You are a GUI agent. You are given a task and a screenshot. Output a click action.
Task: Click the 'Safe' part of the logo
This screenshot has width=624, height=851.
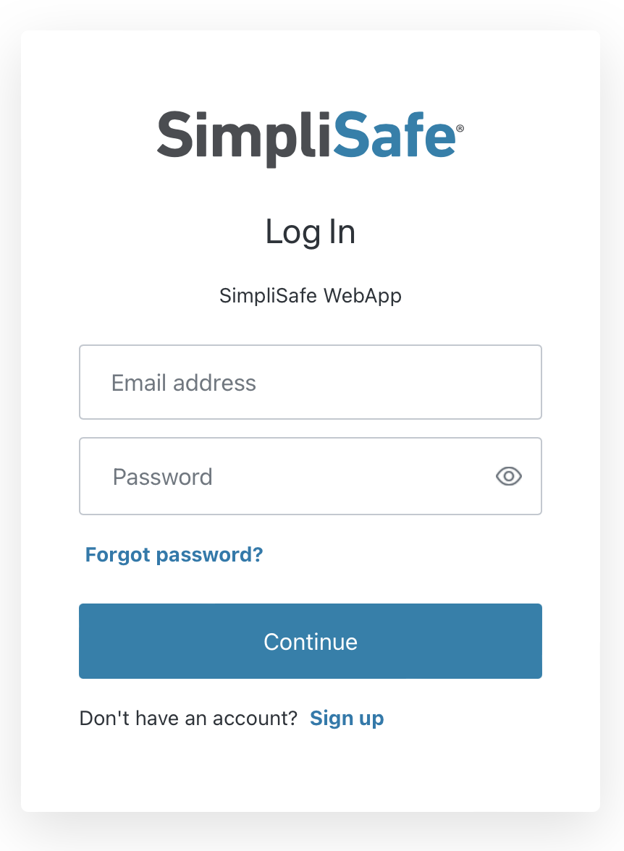click(395, 135)
